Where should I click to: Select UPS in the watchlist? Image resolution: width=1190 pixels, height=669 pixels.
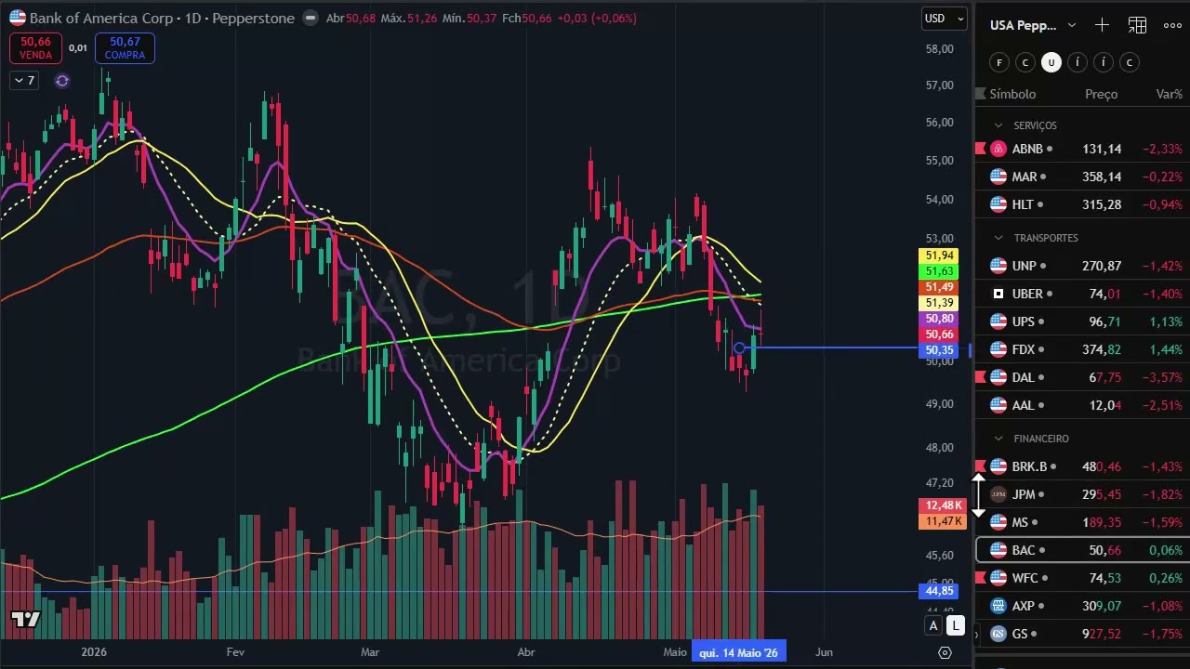[x=1082, y=321]
